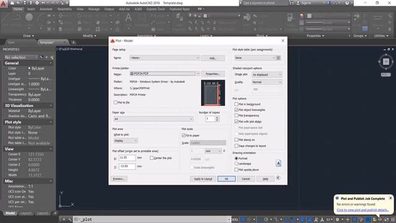
Task: Select the Polyline tool in Draw panel
Action: 17,17
